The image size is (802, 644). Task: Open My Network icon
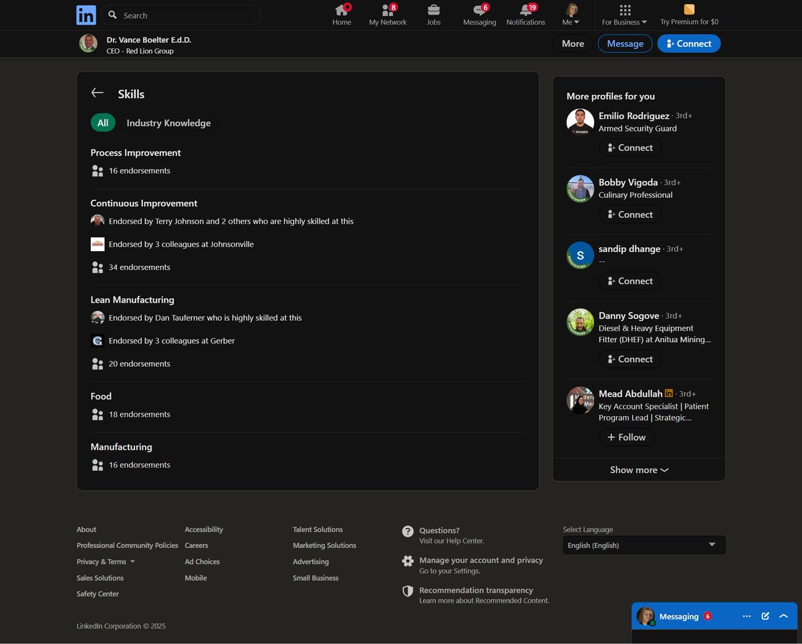pyautogui.click(x=388, y=10)
